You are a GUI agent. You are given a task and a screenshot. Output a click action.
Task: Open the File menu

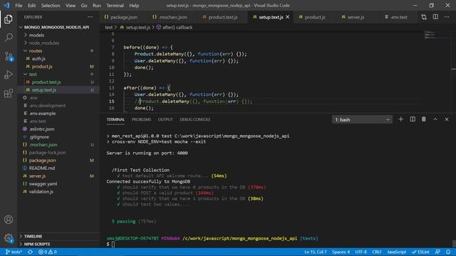click(x=19, y=6)
